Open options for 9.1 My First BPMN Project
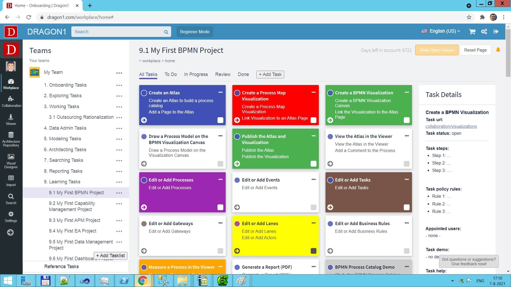The height and width of the screenshot is (287, 511). point(119,193)
